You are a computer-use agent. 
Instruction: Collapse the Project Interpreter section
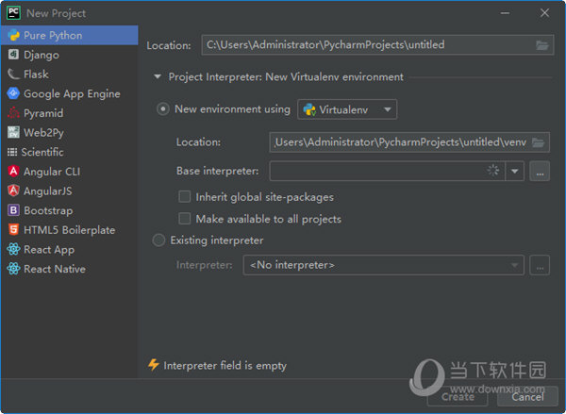(158, 77)
